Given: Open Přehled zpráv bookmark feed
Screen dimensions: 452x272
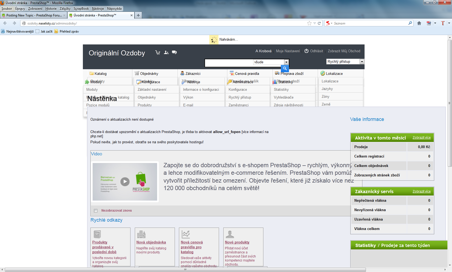Looking at the screenshot, I should pyautogui.click(x=67, y=32).
